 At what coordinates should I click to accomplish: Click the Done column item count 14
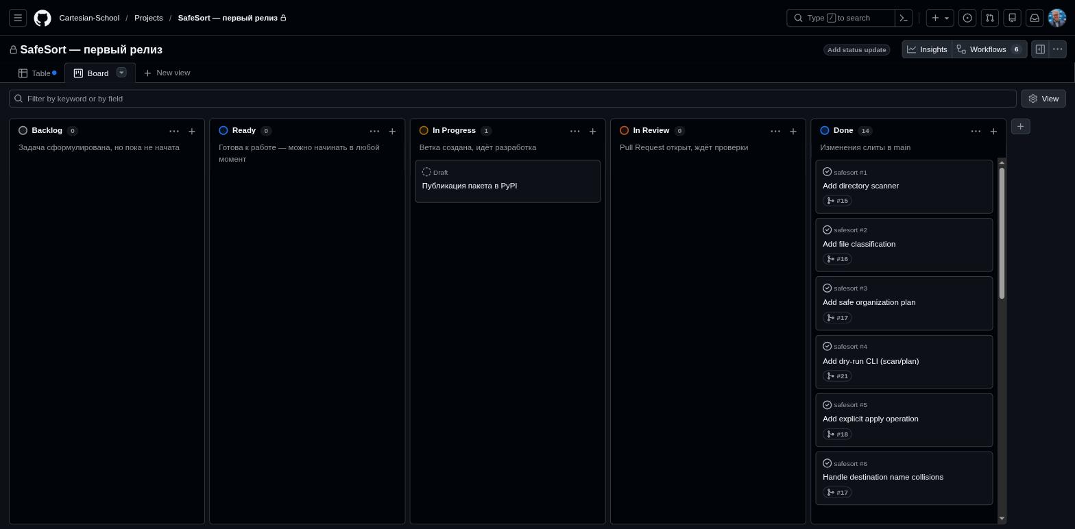(x=865, y=131)
